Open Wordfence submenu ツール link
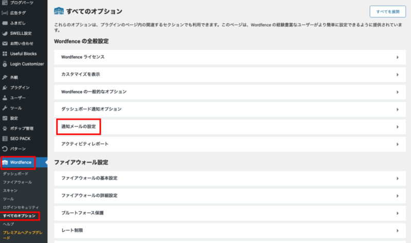 point(8,199)
